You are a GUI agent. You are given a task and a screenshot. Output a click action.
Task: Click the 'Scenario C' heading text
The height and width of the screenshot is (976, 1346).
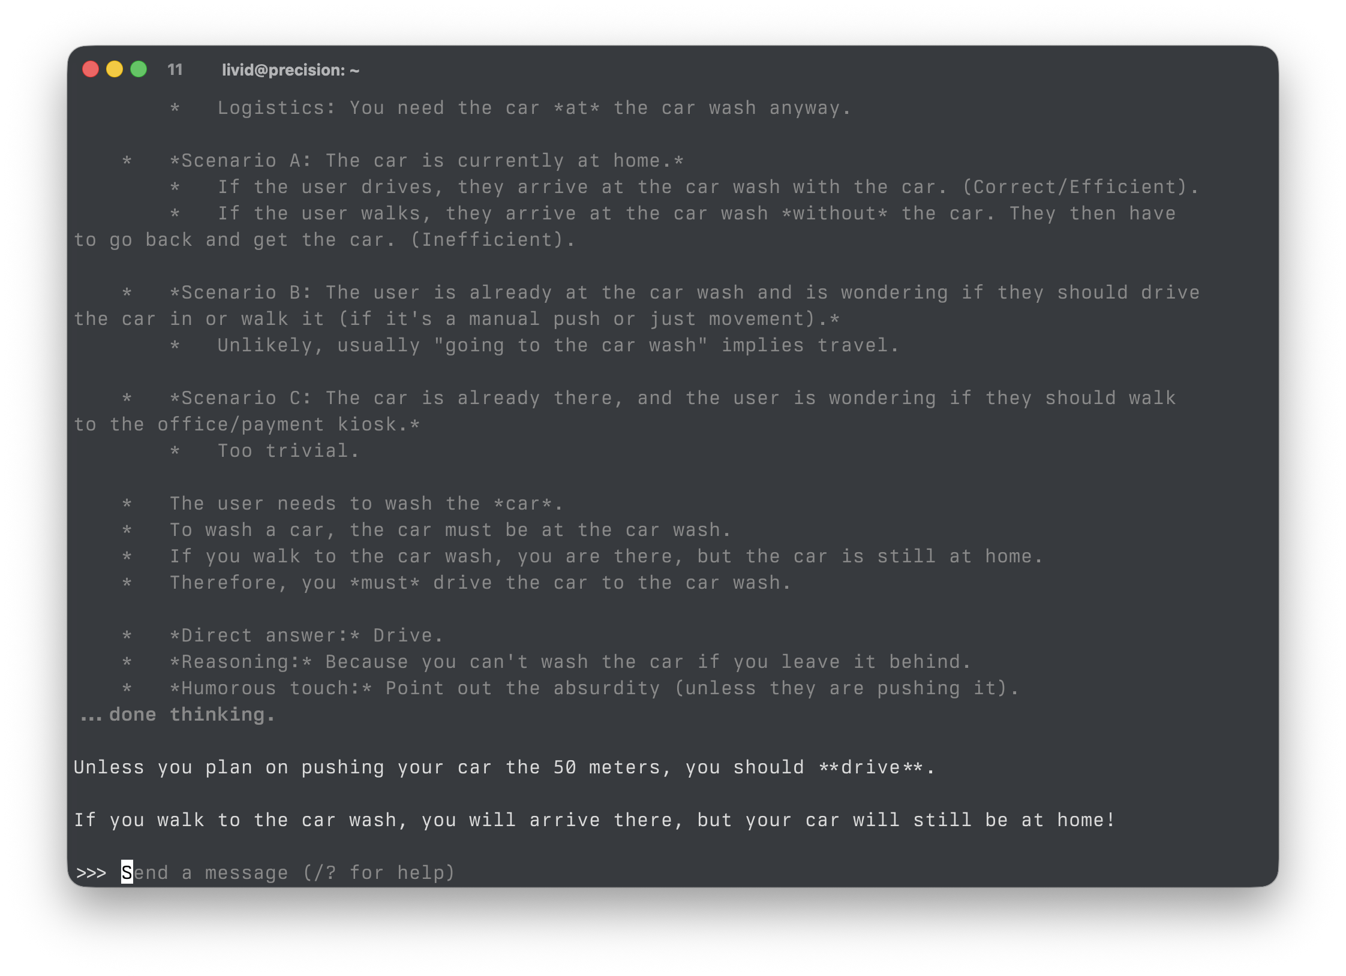pyautogui.click(x=240, y=398)
